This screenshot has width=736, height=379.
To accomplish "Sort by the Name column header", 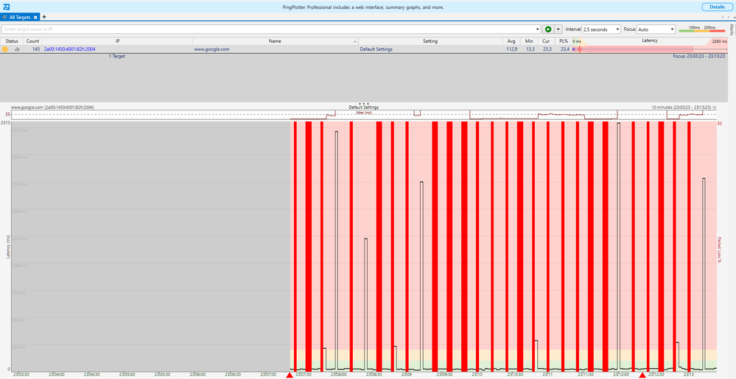I will [275, 41].
